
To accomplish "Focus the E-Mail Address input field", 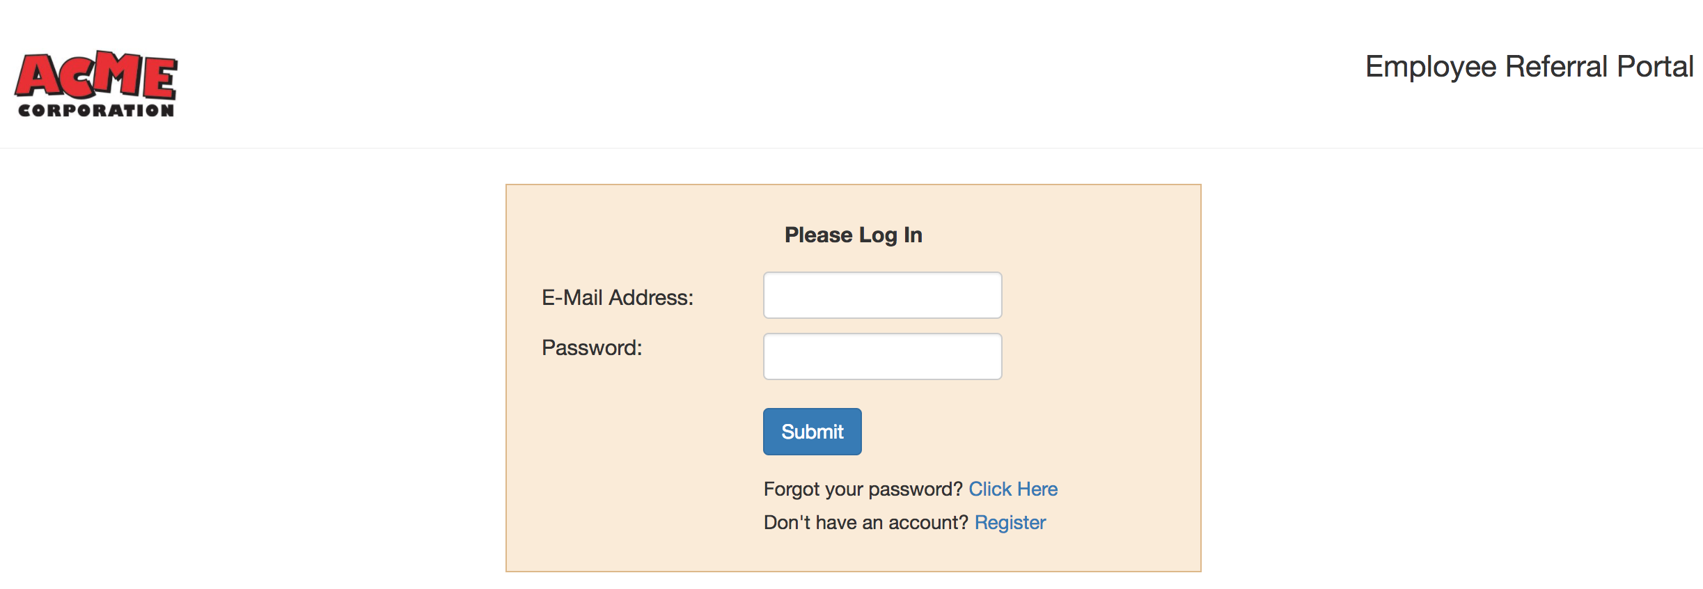I will 882,295.
